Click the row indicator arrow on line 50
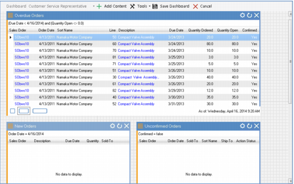 10,37
